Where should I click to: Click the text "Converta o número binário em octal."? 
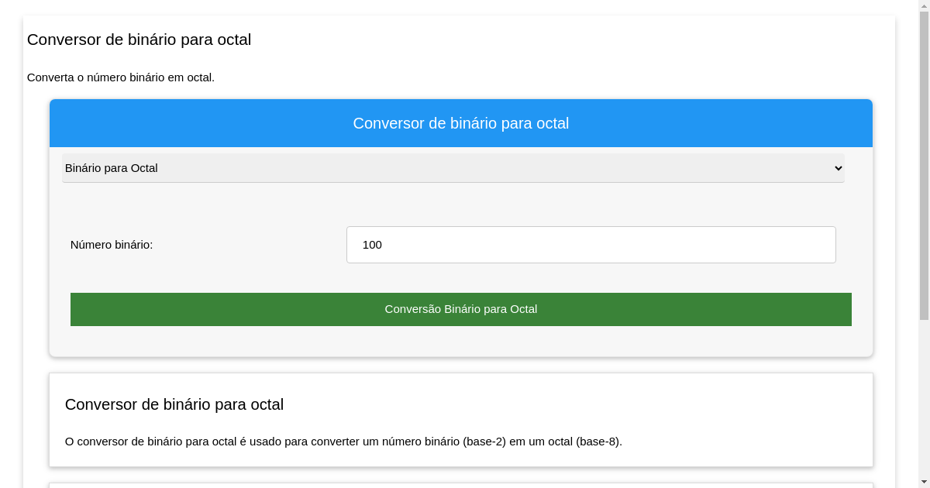(121, 77)
